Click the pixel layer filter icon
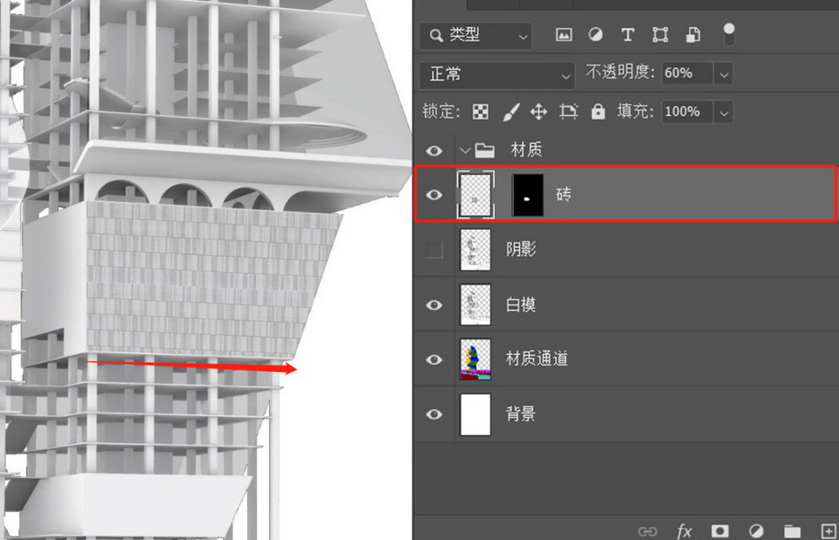The height and width of the screenshot is (540, 839). pos(564,35)
